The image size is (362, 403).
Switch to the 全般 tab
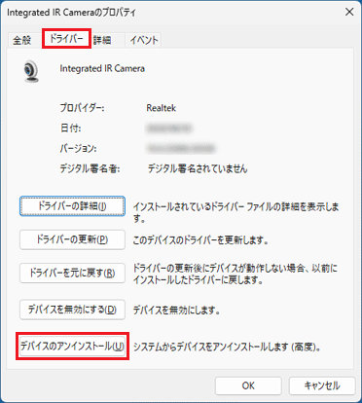tap(22, 40)
